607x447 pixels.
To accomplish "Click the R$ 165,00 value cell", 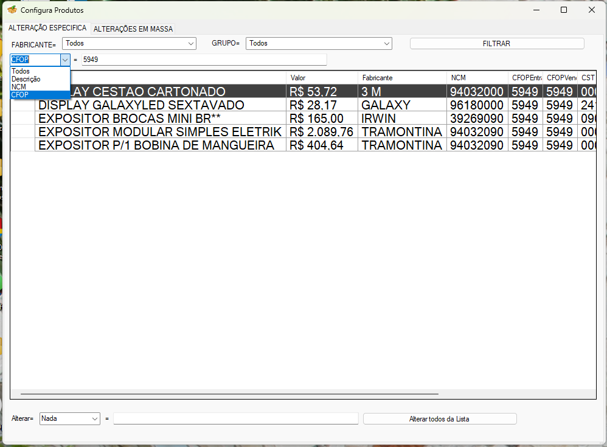I will point(322,119).
